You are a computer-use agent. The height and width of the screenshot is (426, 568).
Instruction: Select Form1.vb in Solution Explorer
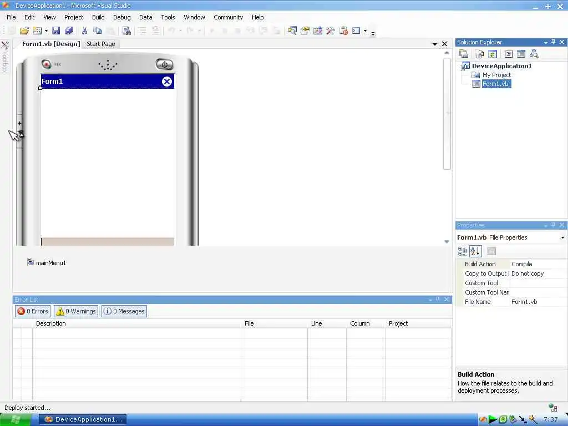(x=495, y=84)
